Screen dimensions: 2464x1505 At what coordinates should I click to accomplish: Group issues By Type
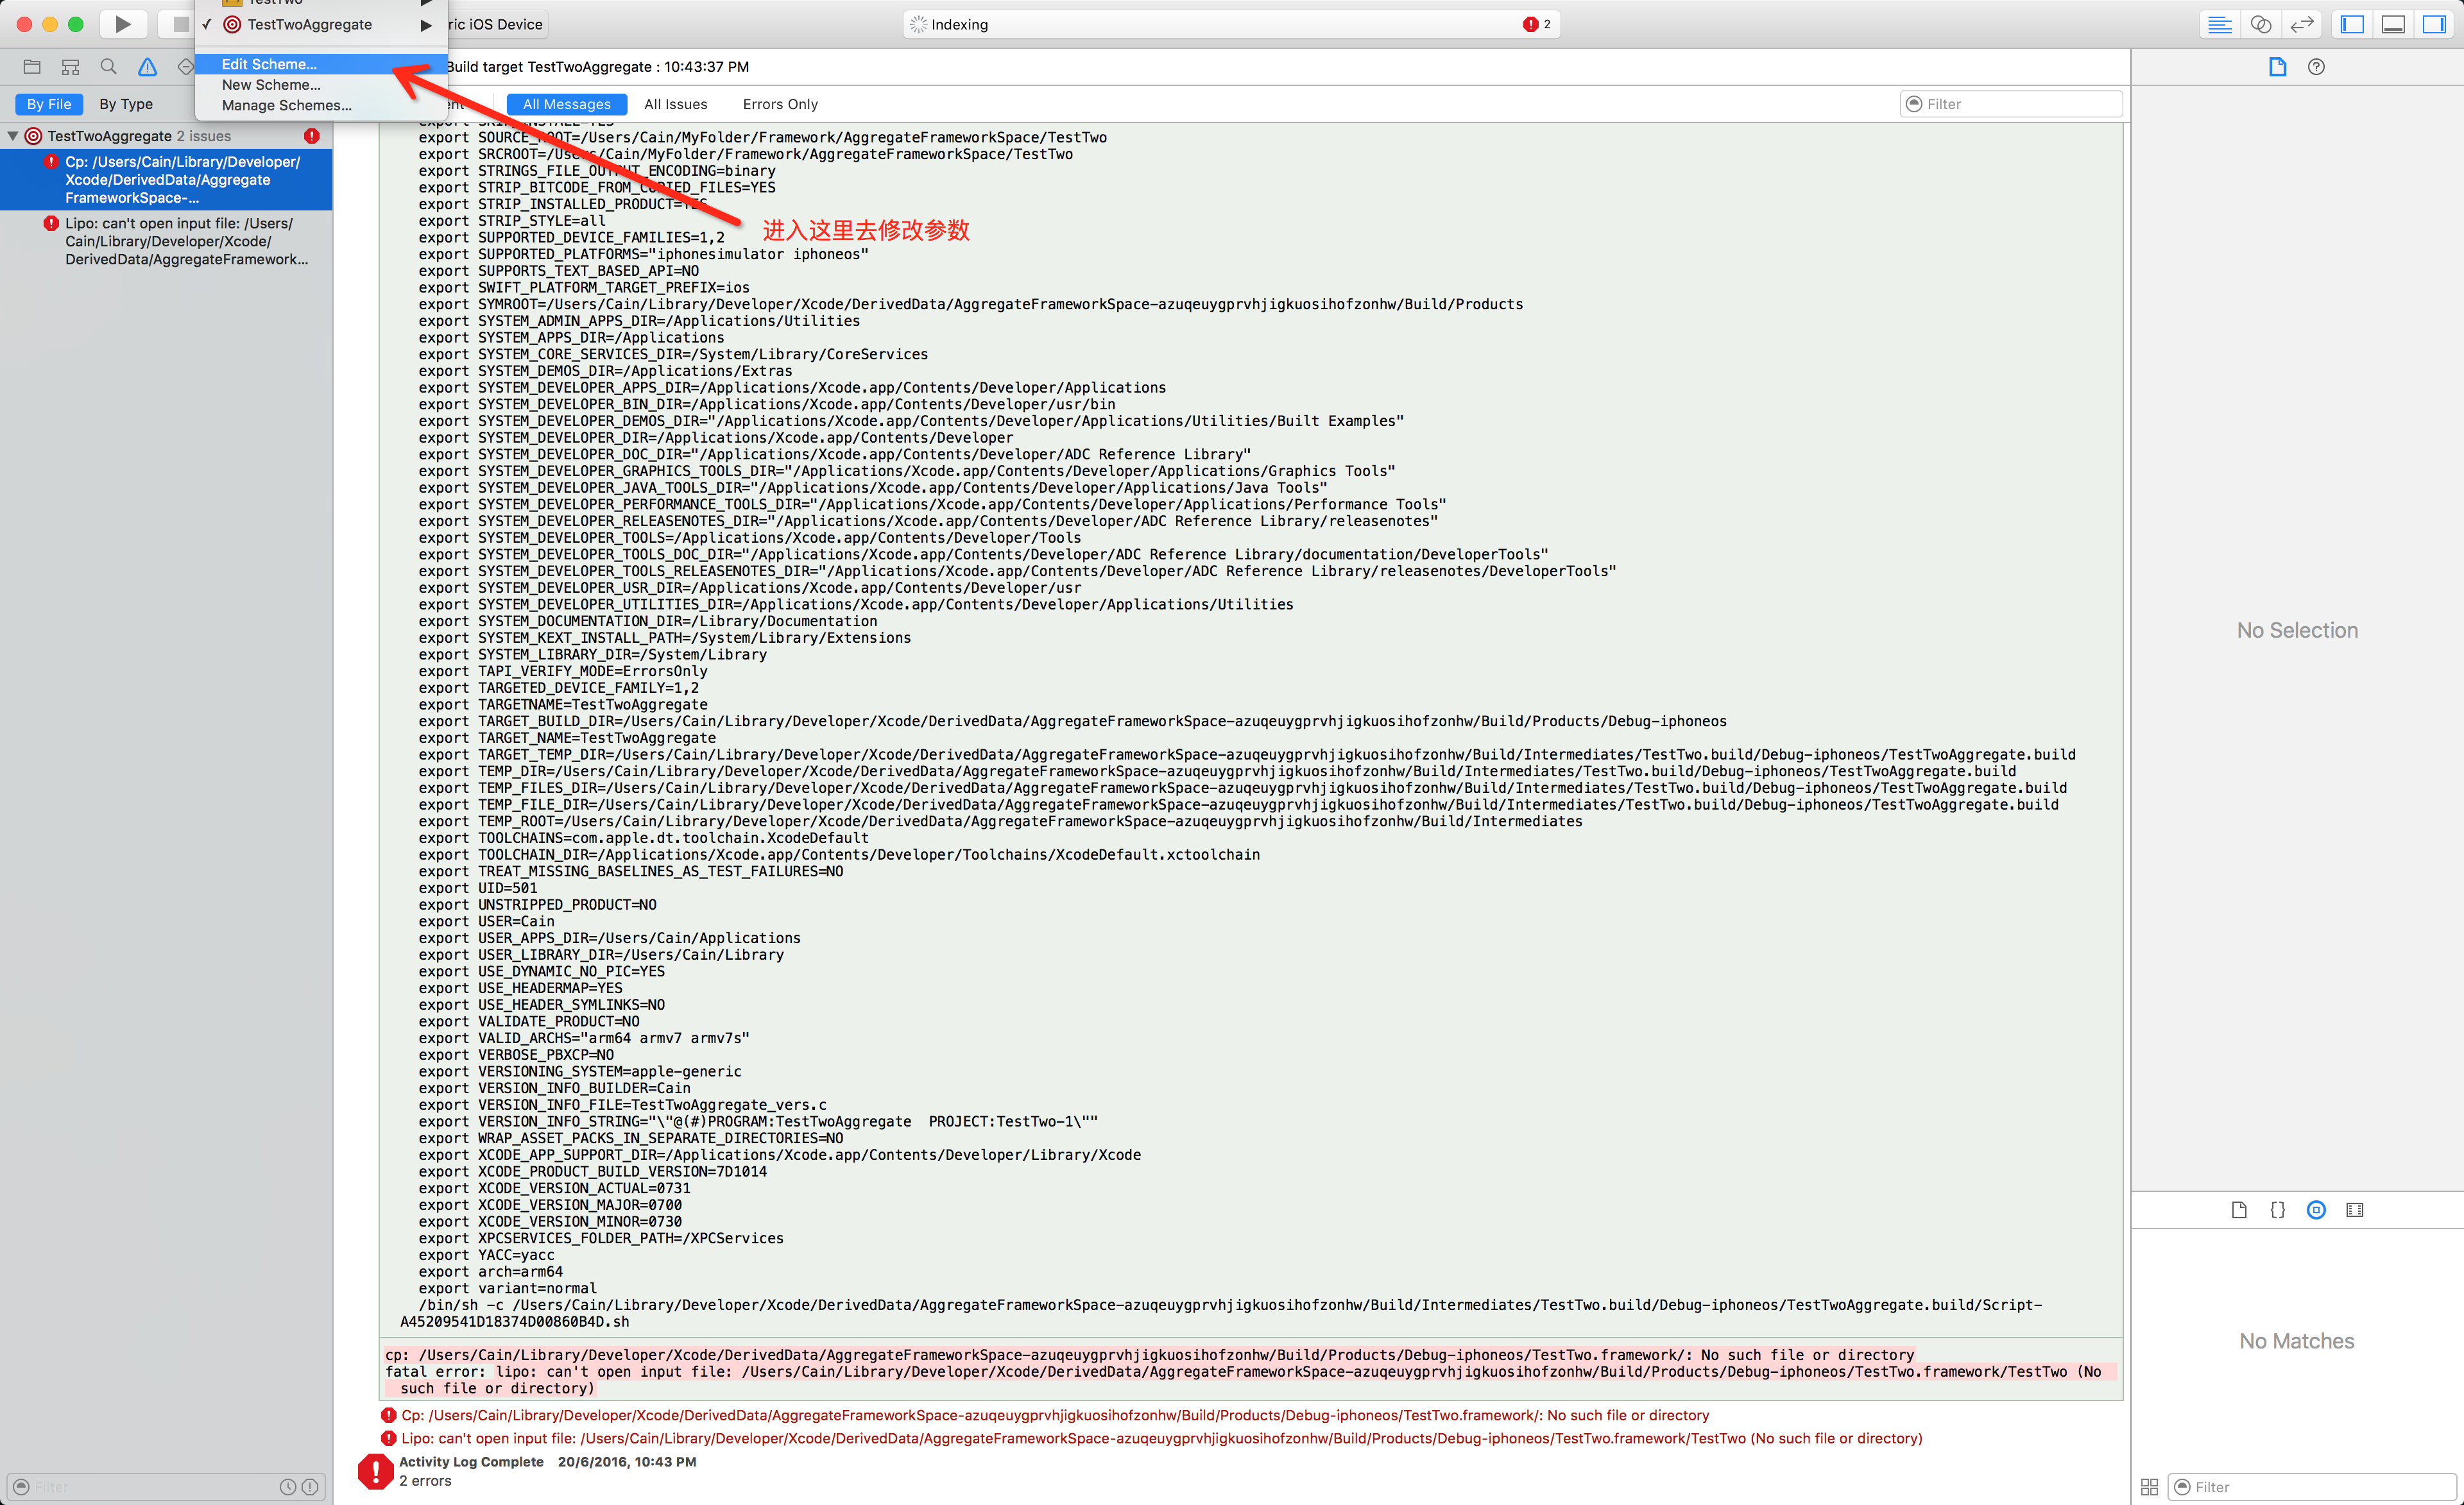click(x=126, y=104)
